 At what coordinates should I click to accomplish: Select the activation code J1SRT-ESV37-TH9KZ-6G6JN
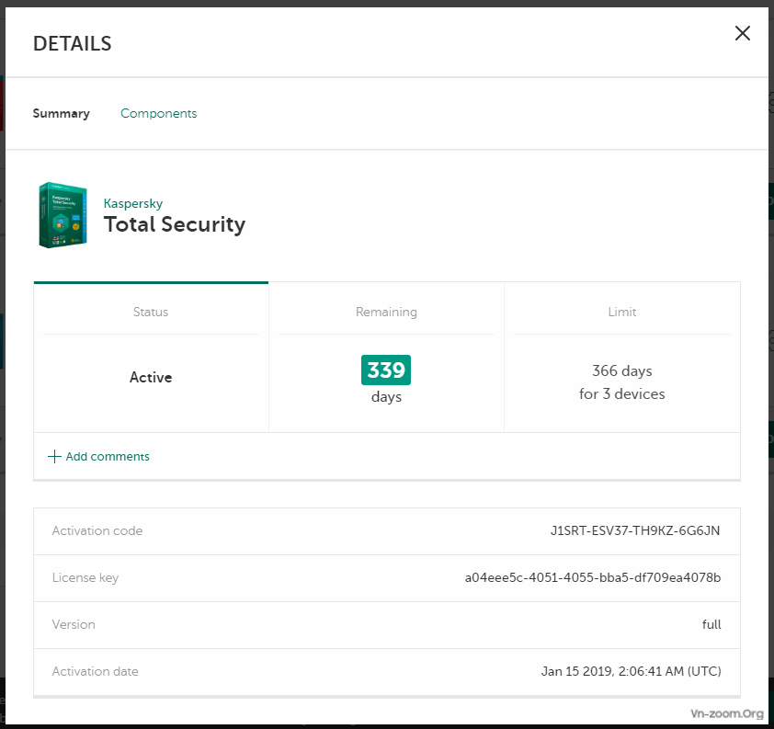coord(635,531)
